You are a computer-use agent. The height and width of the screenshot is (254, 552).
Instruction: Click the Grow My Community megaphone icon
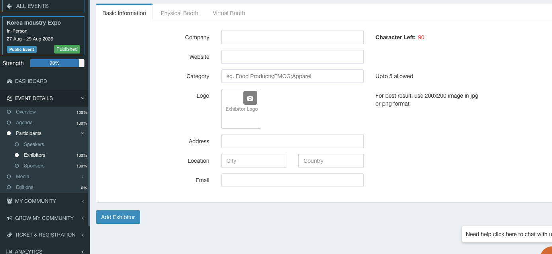pos(10,218)
